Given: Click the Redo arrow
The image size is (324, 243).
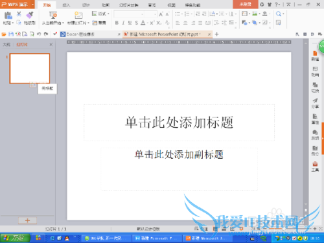Looking at the screenshot, I should [46, 34].
